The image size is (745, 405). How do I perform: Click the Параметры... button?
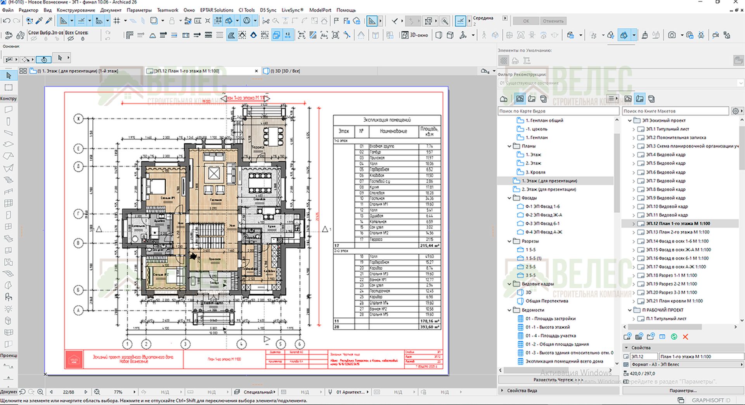tap(683, 391)
